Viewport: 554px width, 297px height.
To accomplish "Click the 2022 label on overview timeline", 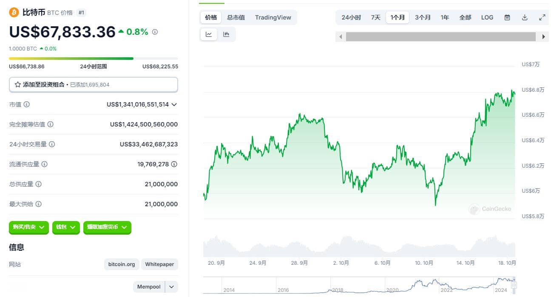I will 446,290.
